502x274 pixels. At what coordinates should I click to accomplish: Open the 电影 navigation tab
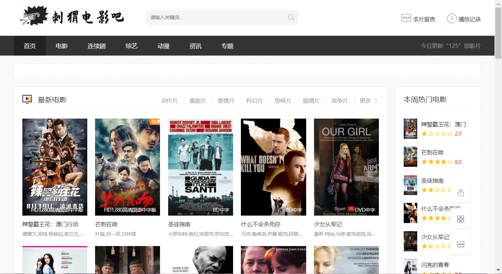[x=62, y=46]
